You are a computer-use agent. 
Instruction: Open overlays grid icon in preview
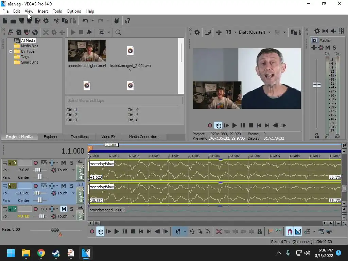277,32
